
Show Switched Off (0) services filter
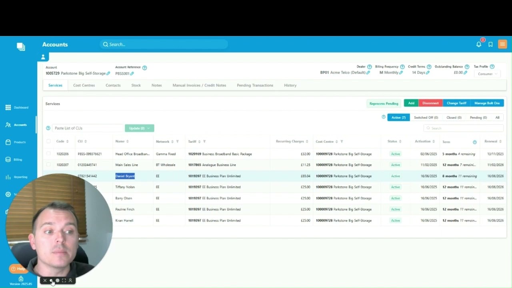[x=426, y=118]
